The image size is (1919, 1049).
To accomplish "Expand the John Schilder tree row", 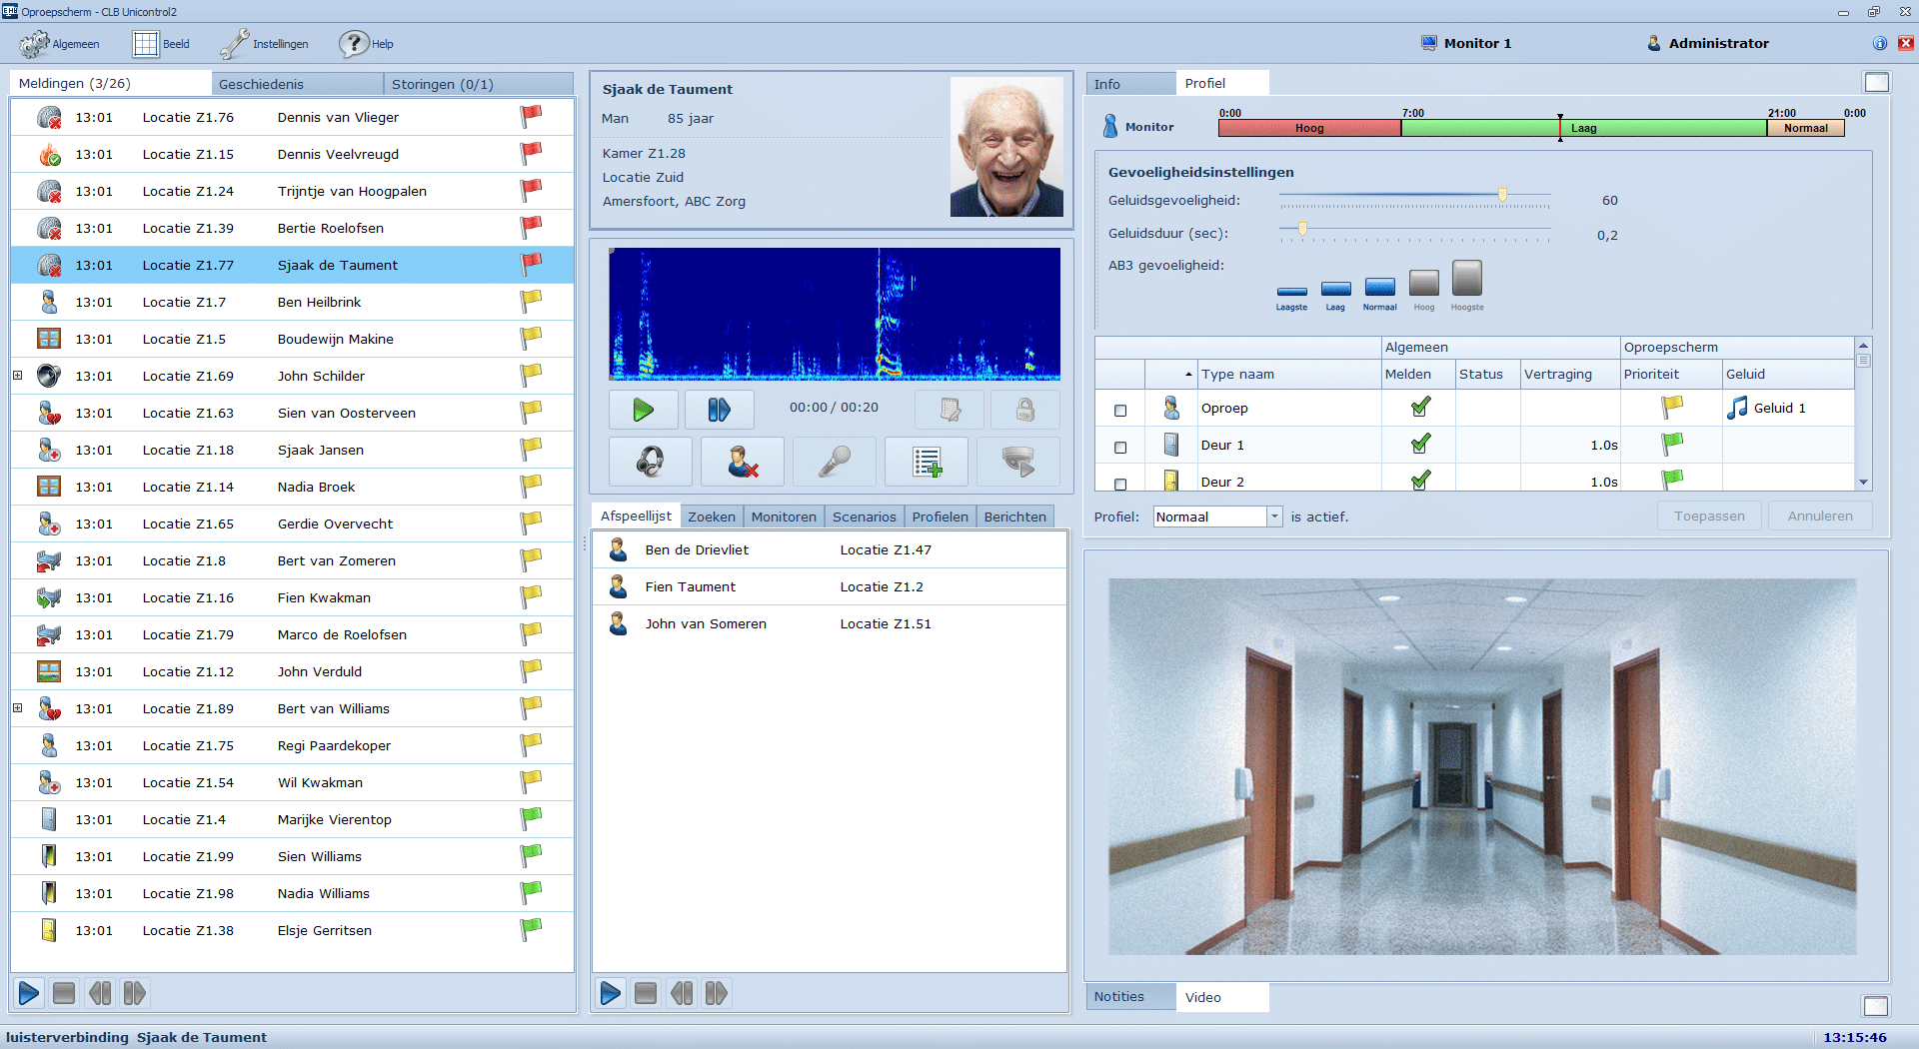I will pyautogui.click(x=18, y=376).
